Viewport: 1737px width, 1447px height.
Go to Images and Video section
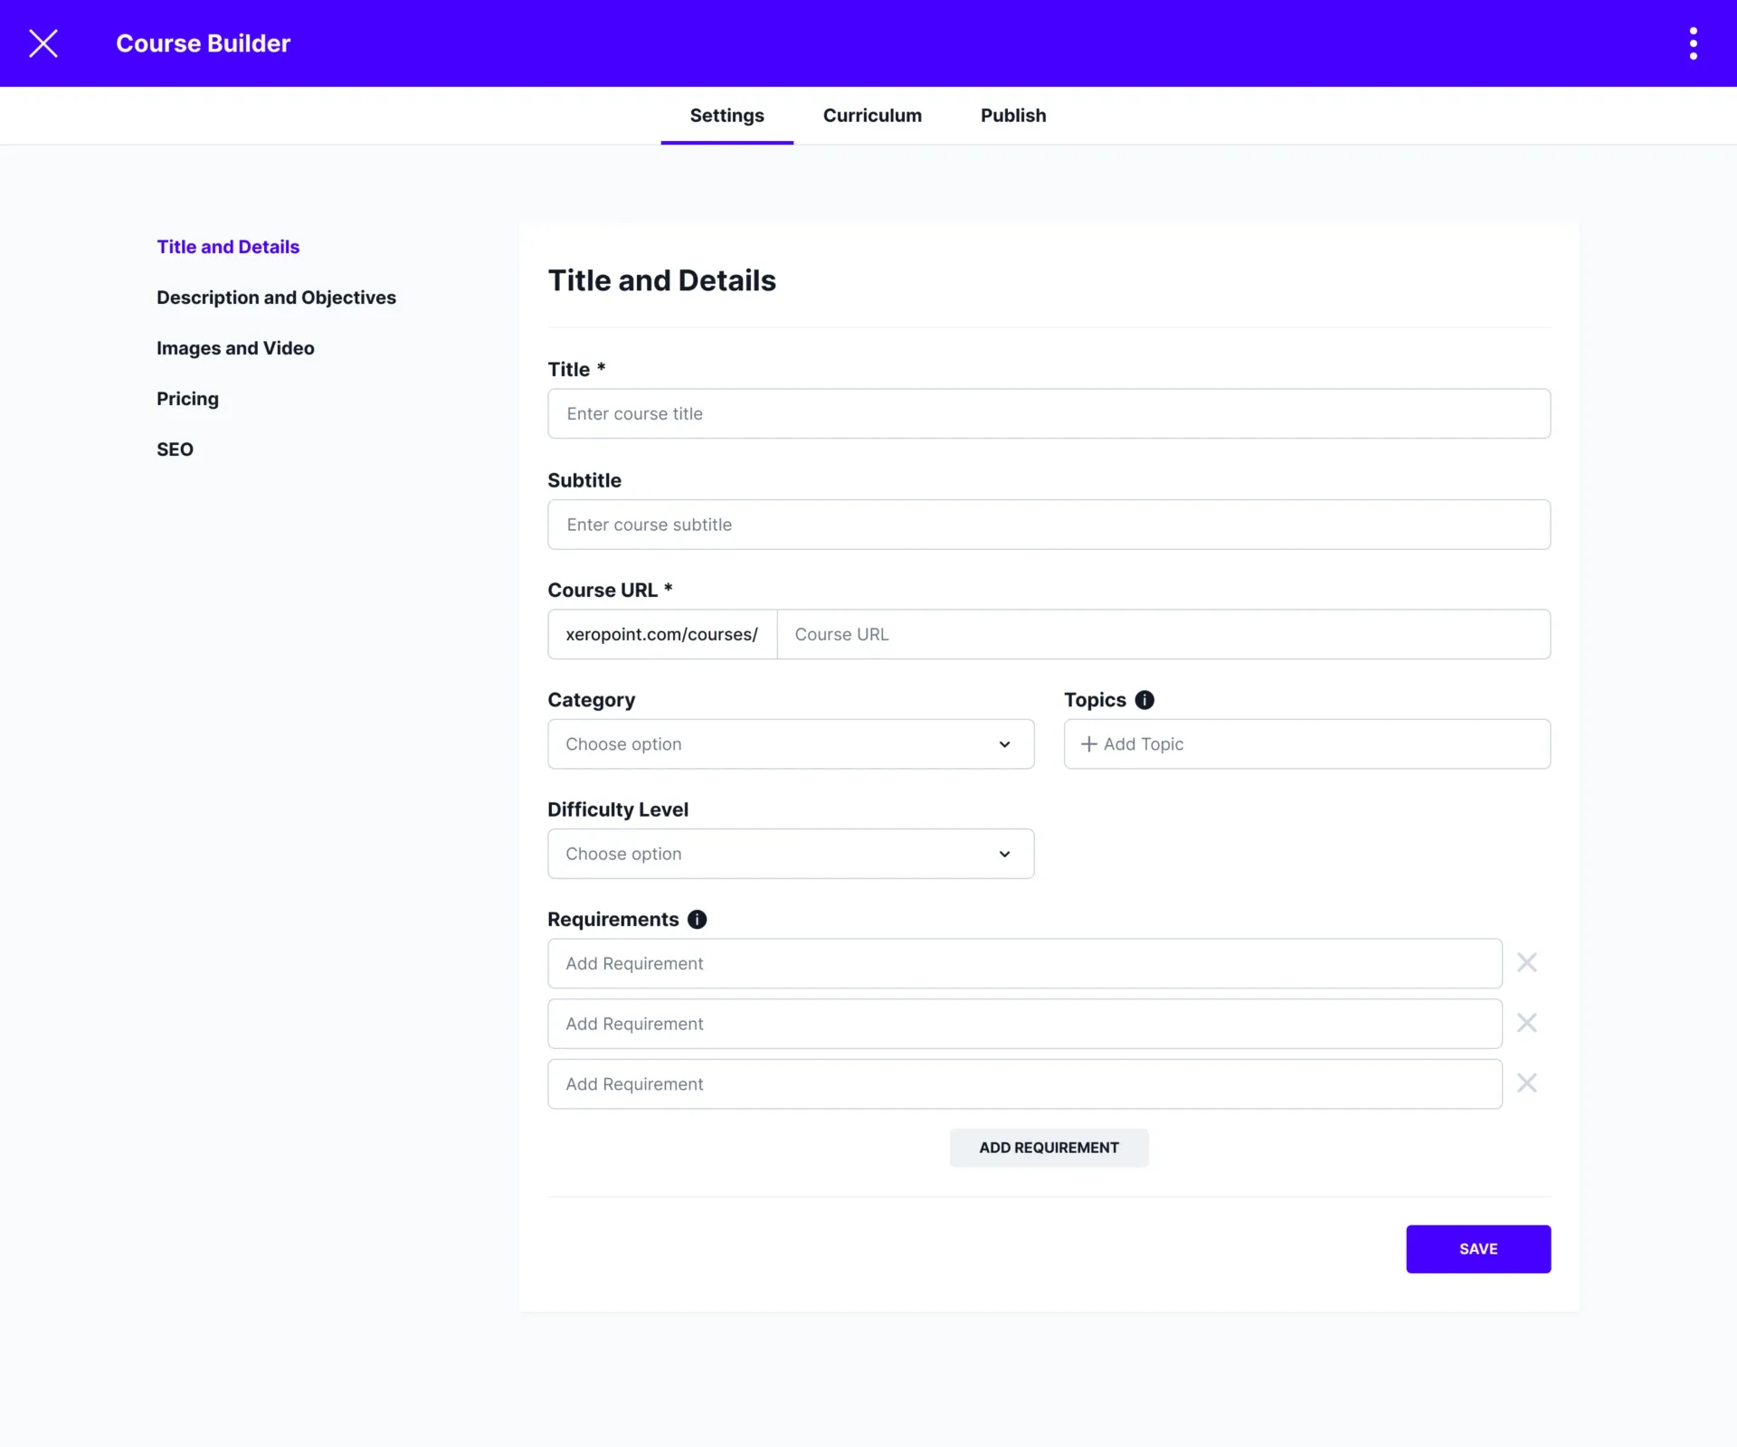[x=235, y=348]
